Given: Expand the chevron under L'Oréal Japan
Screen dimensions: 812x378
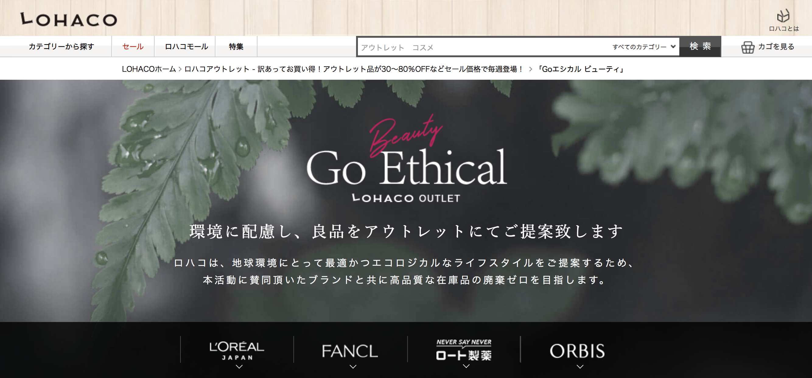Looking at the screenshot, I should 239,367.
